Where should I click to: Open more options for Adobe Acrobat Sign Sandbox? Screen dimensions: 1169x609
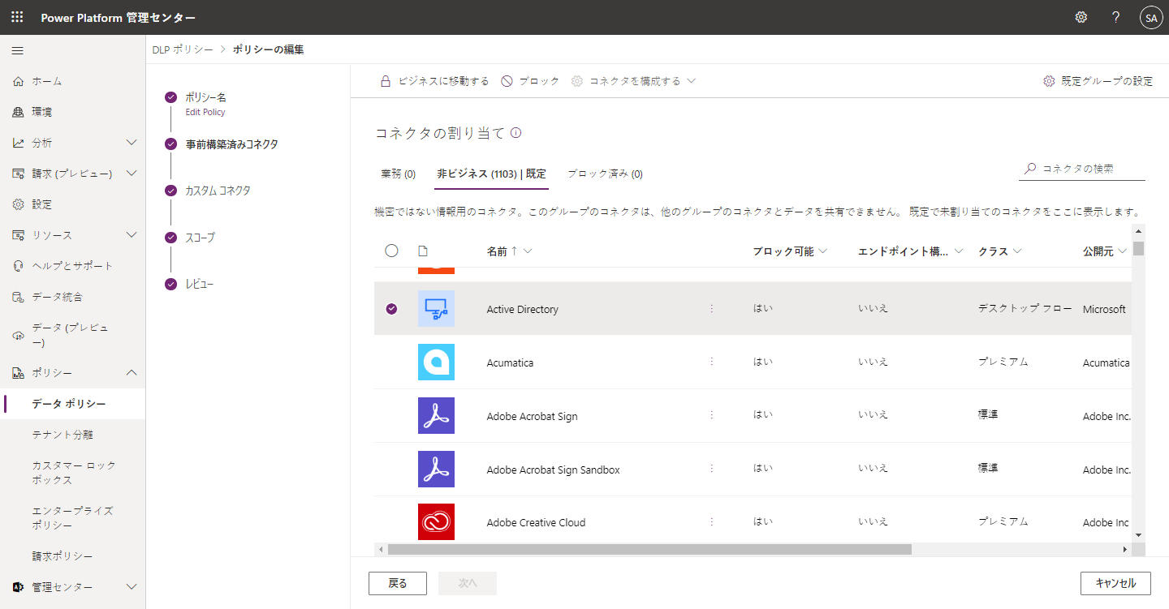[x=712, y=469]
